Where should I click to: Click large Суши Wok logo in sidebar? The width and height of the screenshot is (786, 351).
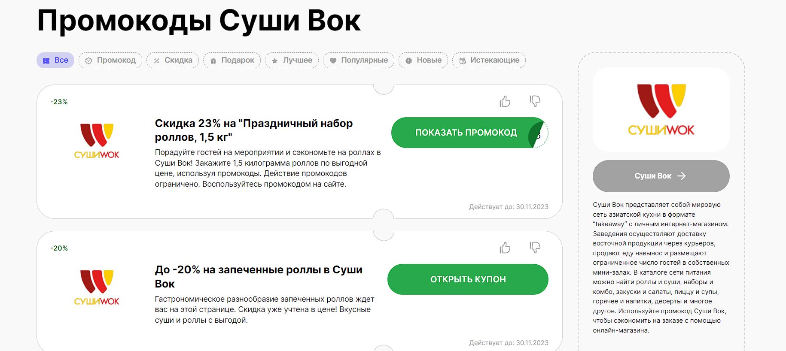pyautogui.click(x=661, y=110)
